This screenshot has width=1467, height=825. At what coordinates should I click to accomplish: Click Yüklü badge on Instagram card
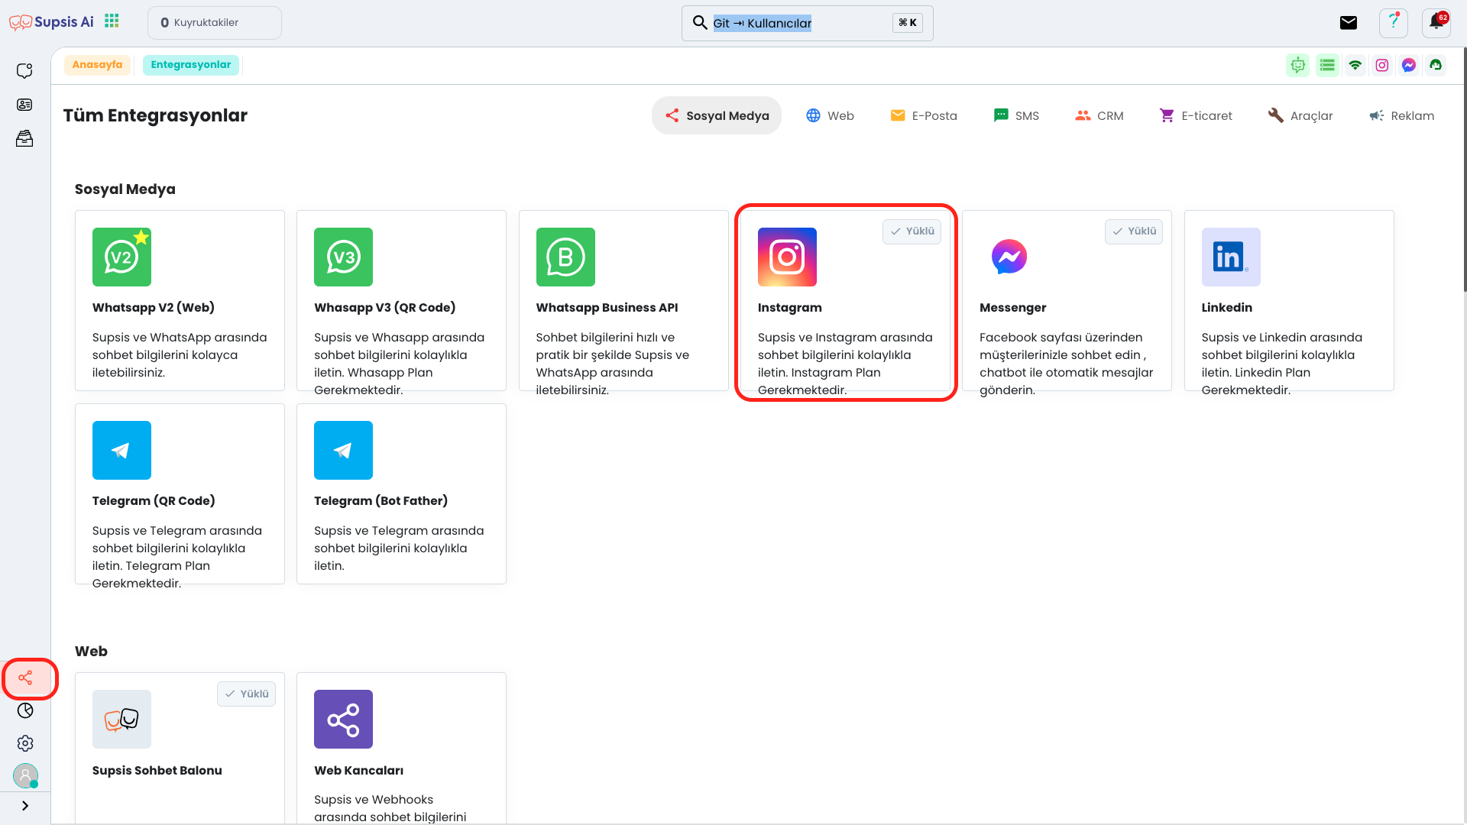(x=912, y=231)
